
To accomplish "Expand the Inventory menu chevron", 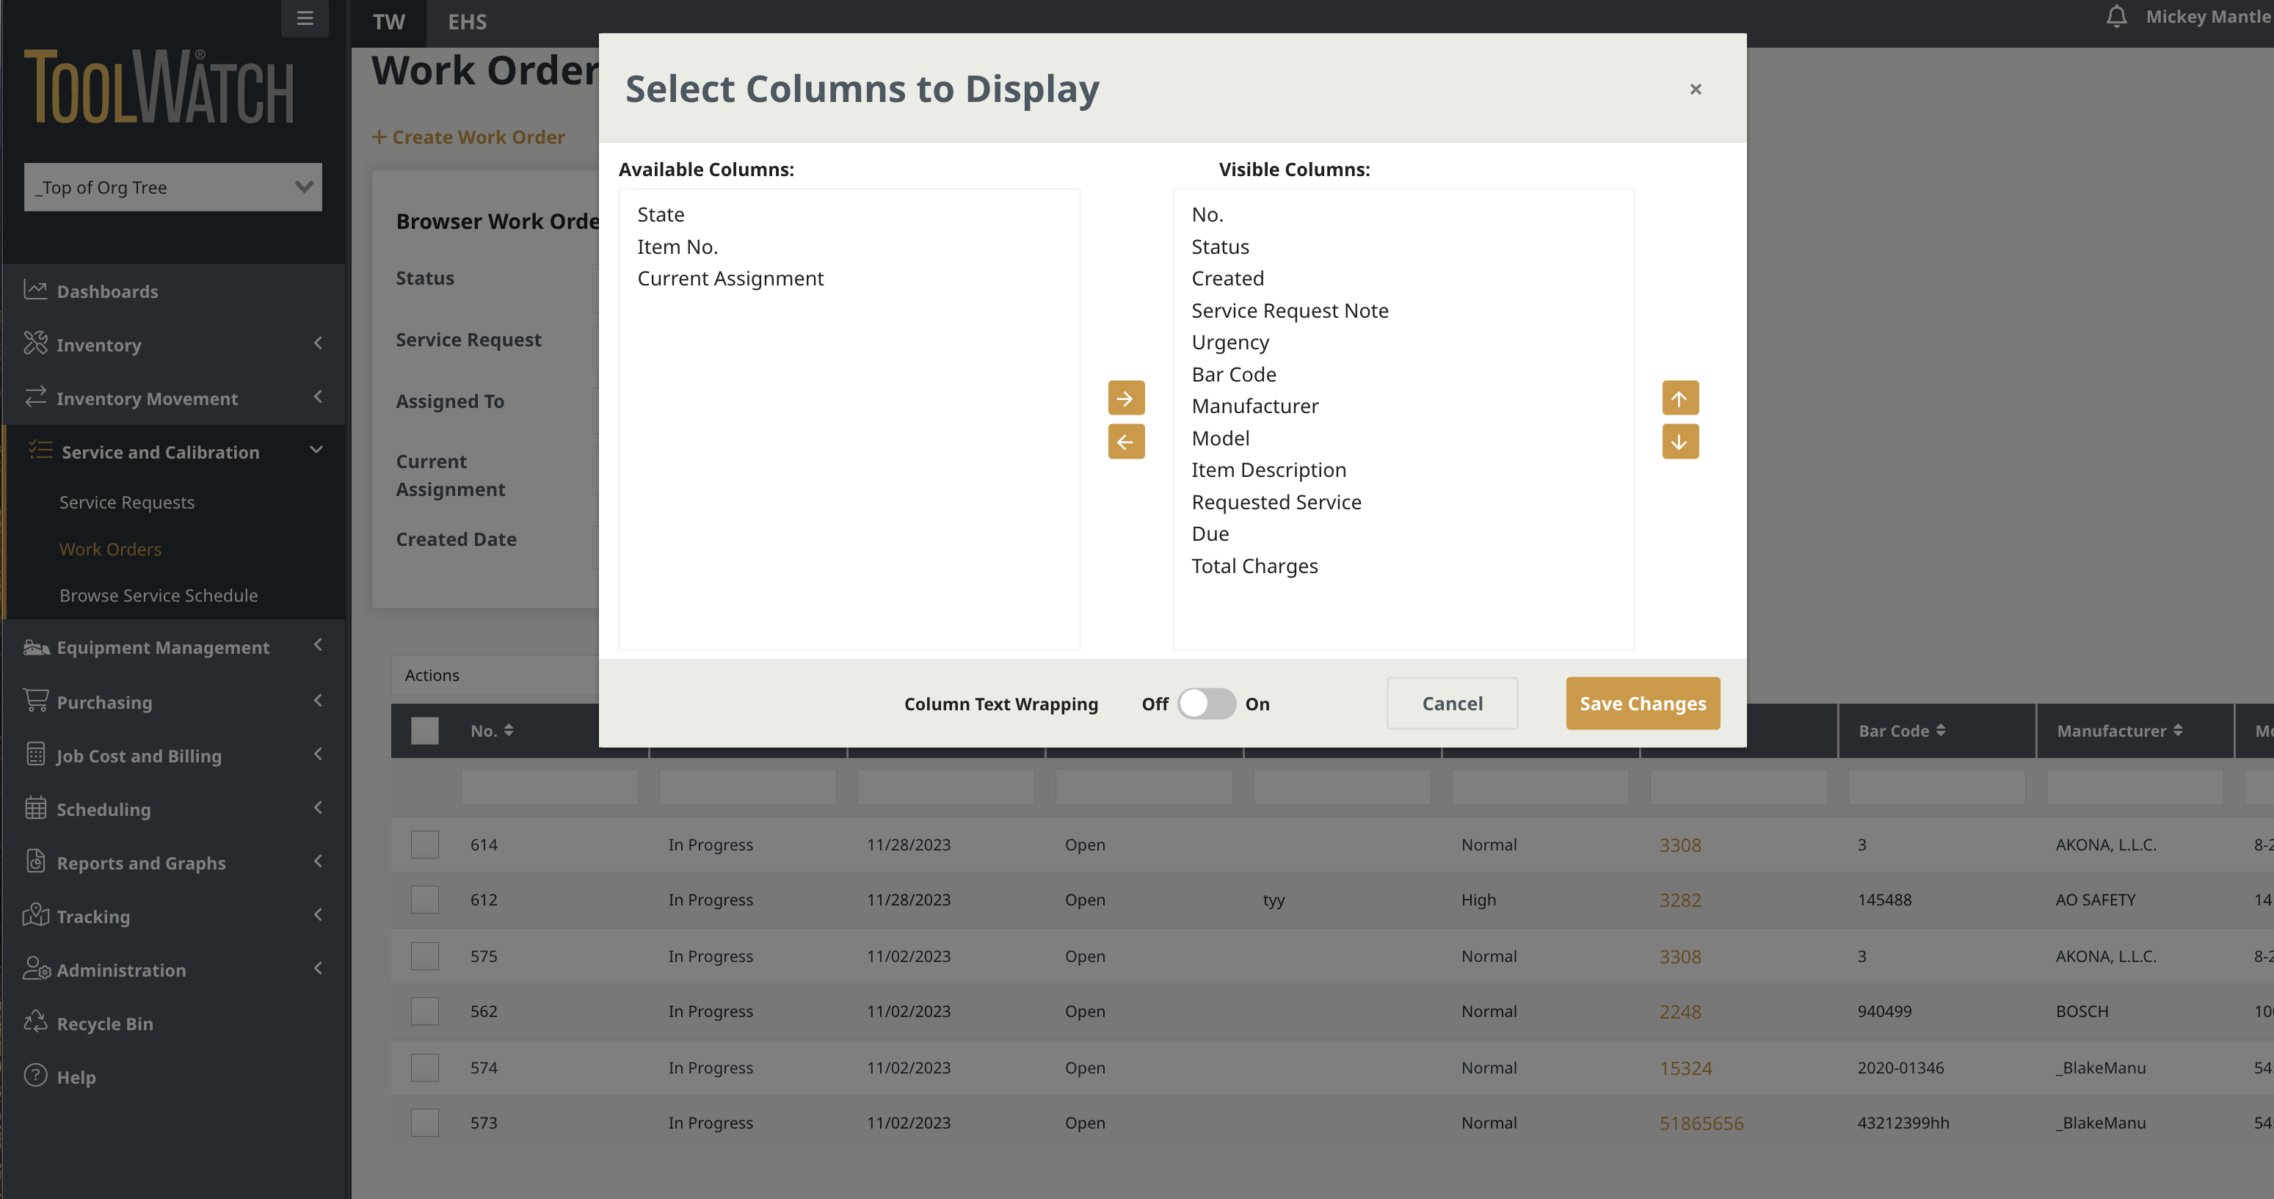I will point(318,343).
